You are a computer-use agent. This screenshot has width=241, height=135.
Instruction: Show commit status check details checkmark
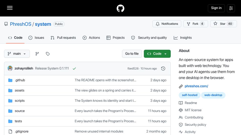tap(74, 68)
